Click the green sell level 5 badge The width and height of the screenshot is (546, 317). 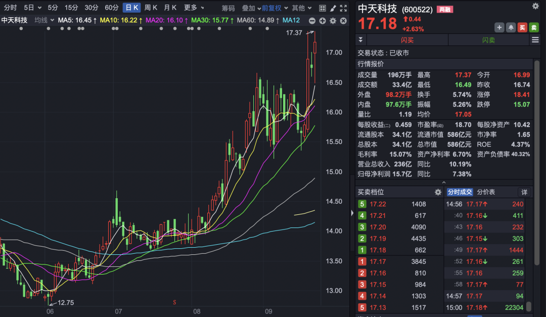[x=362, y=204]
